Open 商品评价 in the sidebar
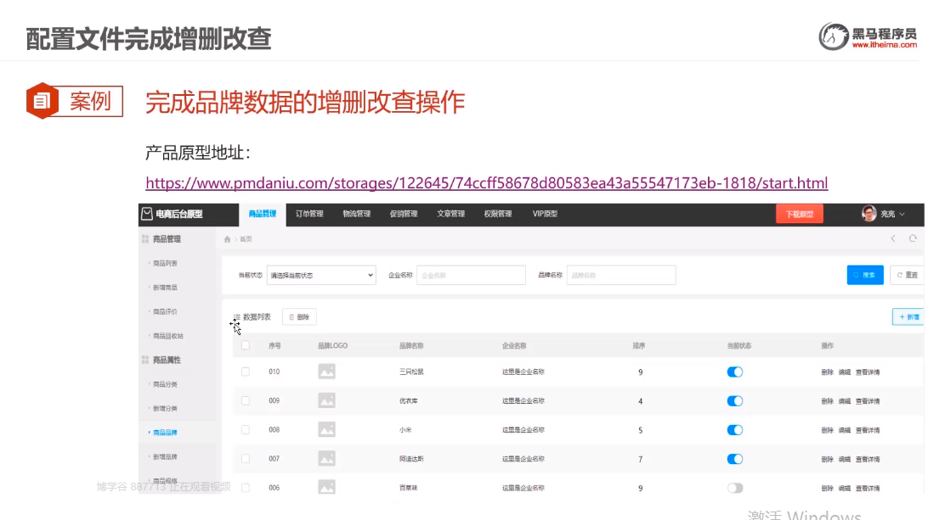This screenshot has width=928, height=520. coord(165,312)
